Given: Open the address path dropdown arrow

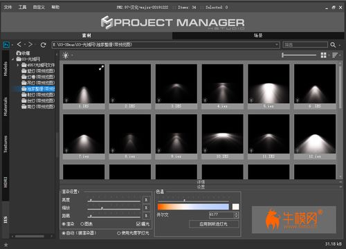Looking at the screenshot, I should coord(276,45).
